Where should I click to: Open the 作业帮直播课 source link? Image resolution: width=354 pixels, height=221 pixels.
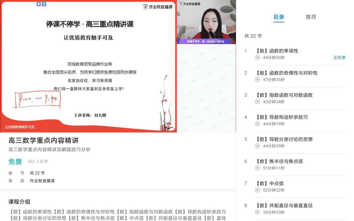(42, 181)
